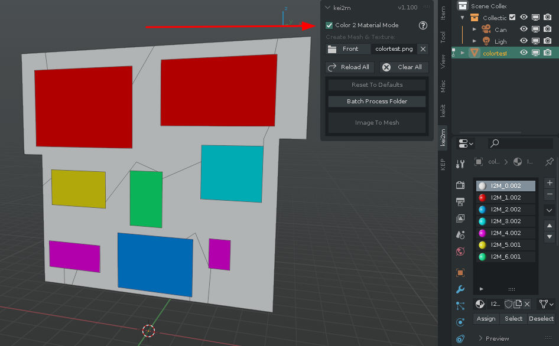The image size is (559, 346).
Task: Switch to the kekit sidebar tab
Action: click(x=443, y=110)
